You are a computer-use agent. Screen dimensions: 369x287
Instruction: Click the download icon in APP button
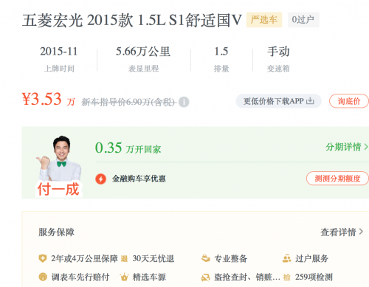(x=310, y=101)
